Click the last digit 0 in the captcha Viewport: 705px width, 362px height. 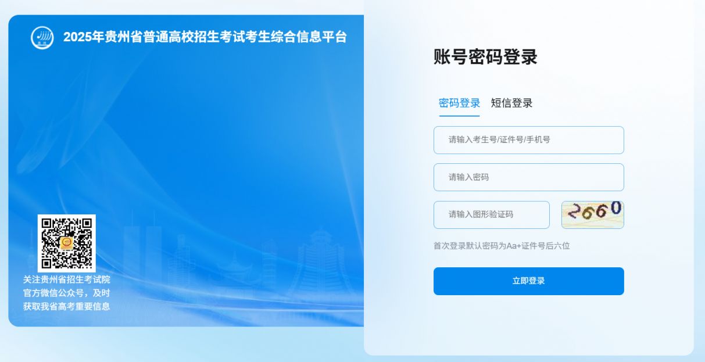615,208
